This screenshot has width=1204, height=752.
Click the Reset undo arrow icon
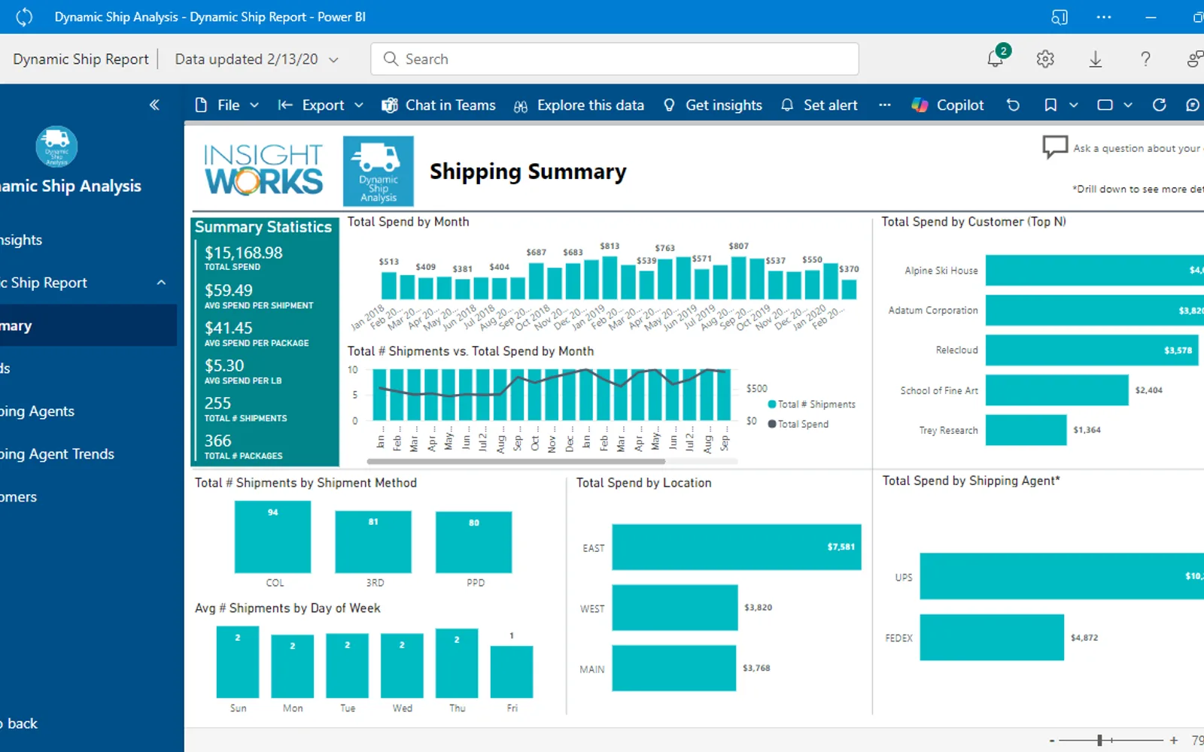[x=1013, y=105]
